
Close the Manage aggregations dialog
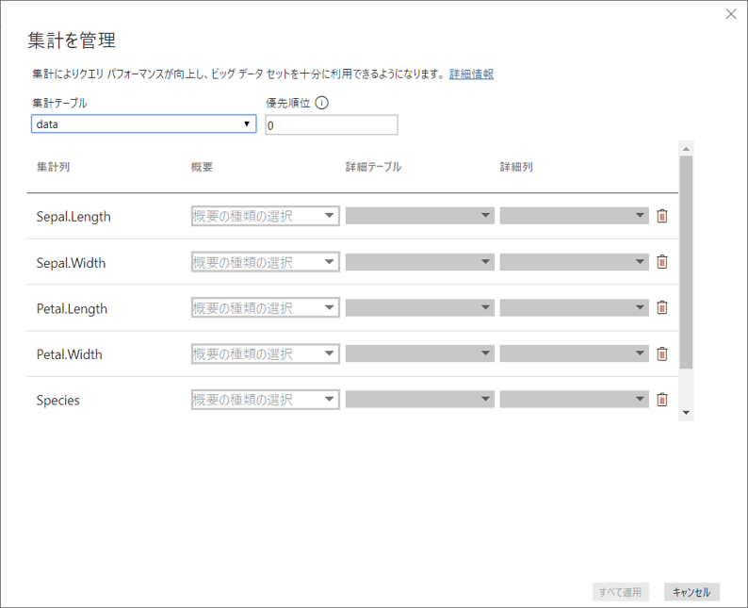tap(731, 14)
